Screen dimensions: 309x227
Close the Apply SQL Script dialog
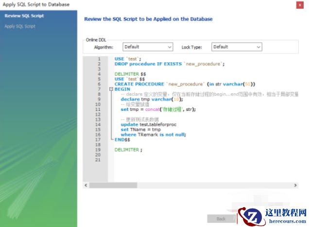(300, 5)
